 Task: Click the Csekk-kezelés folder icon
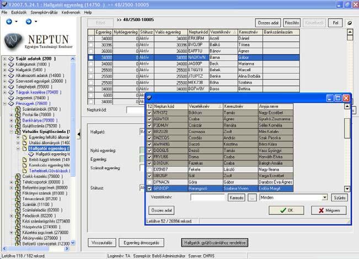[x=18, y=177]
